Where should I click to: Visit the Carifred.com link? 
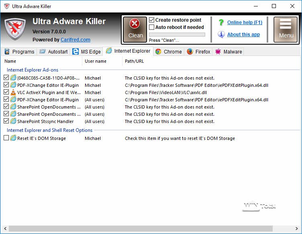[x=75, y=39]
